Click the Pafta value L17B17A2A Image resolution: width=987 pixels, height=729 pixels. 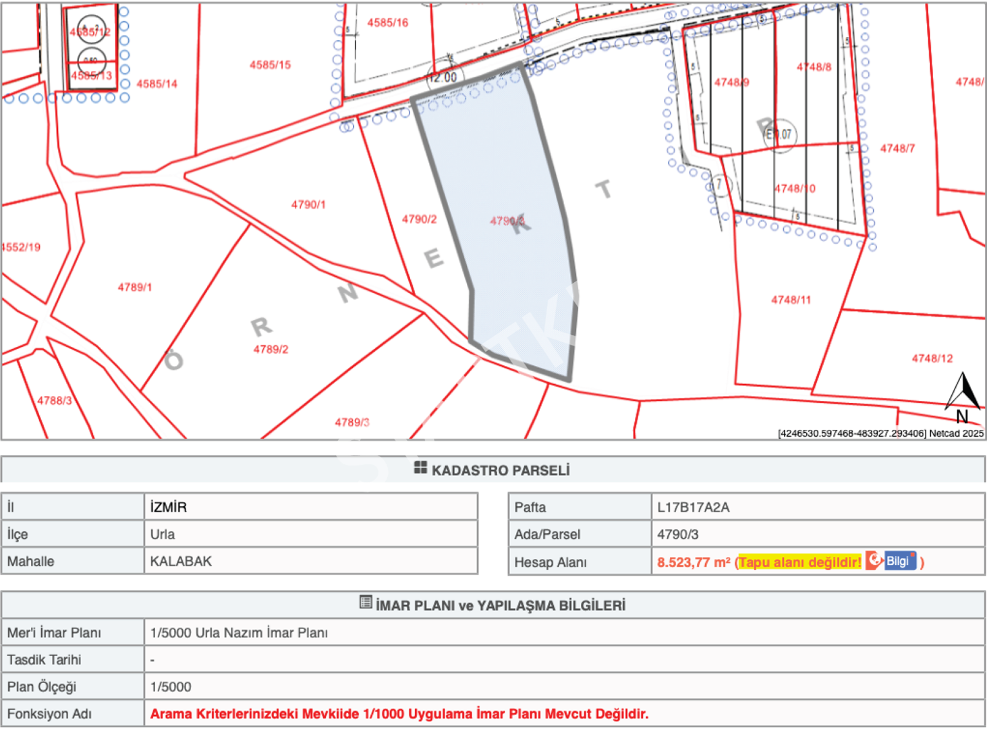(693, 507)
